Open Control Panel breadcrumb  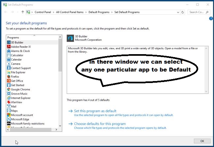pyautogui.click(x=43, y=12)
